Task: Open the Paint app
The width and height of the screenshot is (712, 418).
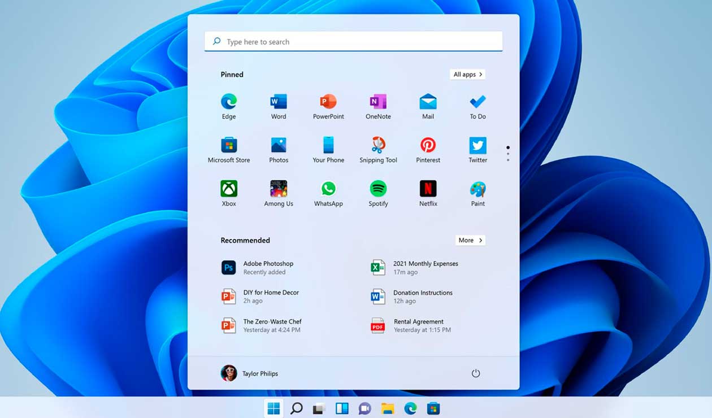Action: 477,194
